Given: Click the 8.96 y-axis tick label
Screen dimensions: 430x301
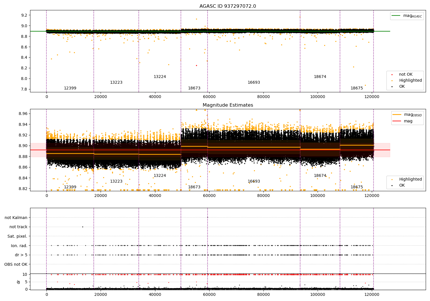Looking at the screenshot, I should (23, 114).
